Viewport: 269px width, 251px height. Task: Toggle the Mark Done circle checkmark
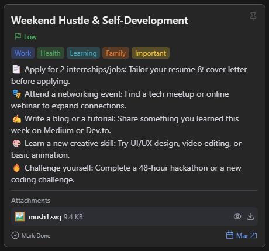coord(15,235)
